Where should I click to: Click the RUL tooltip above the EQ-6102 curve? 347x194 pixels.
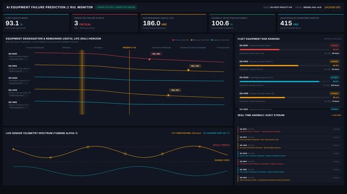[x=195, y=66]
